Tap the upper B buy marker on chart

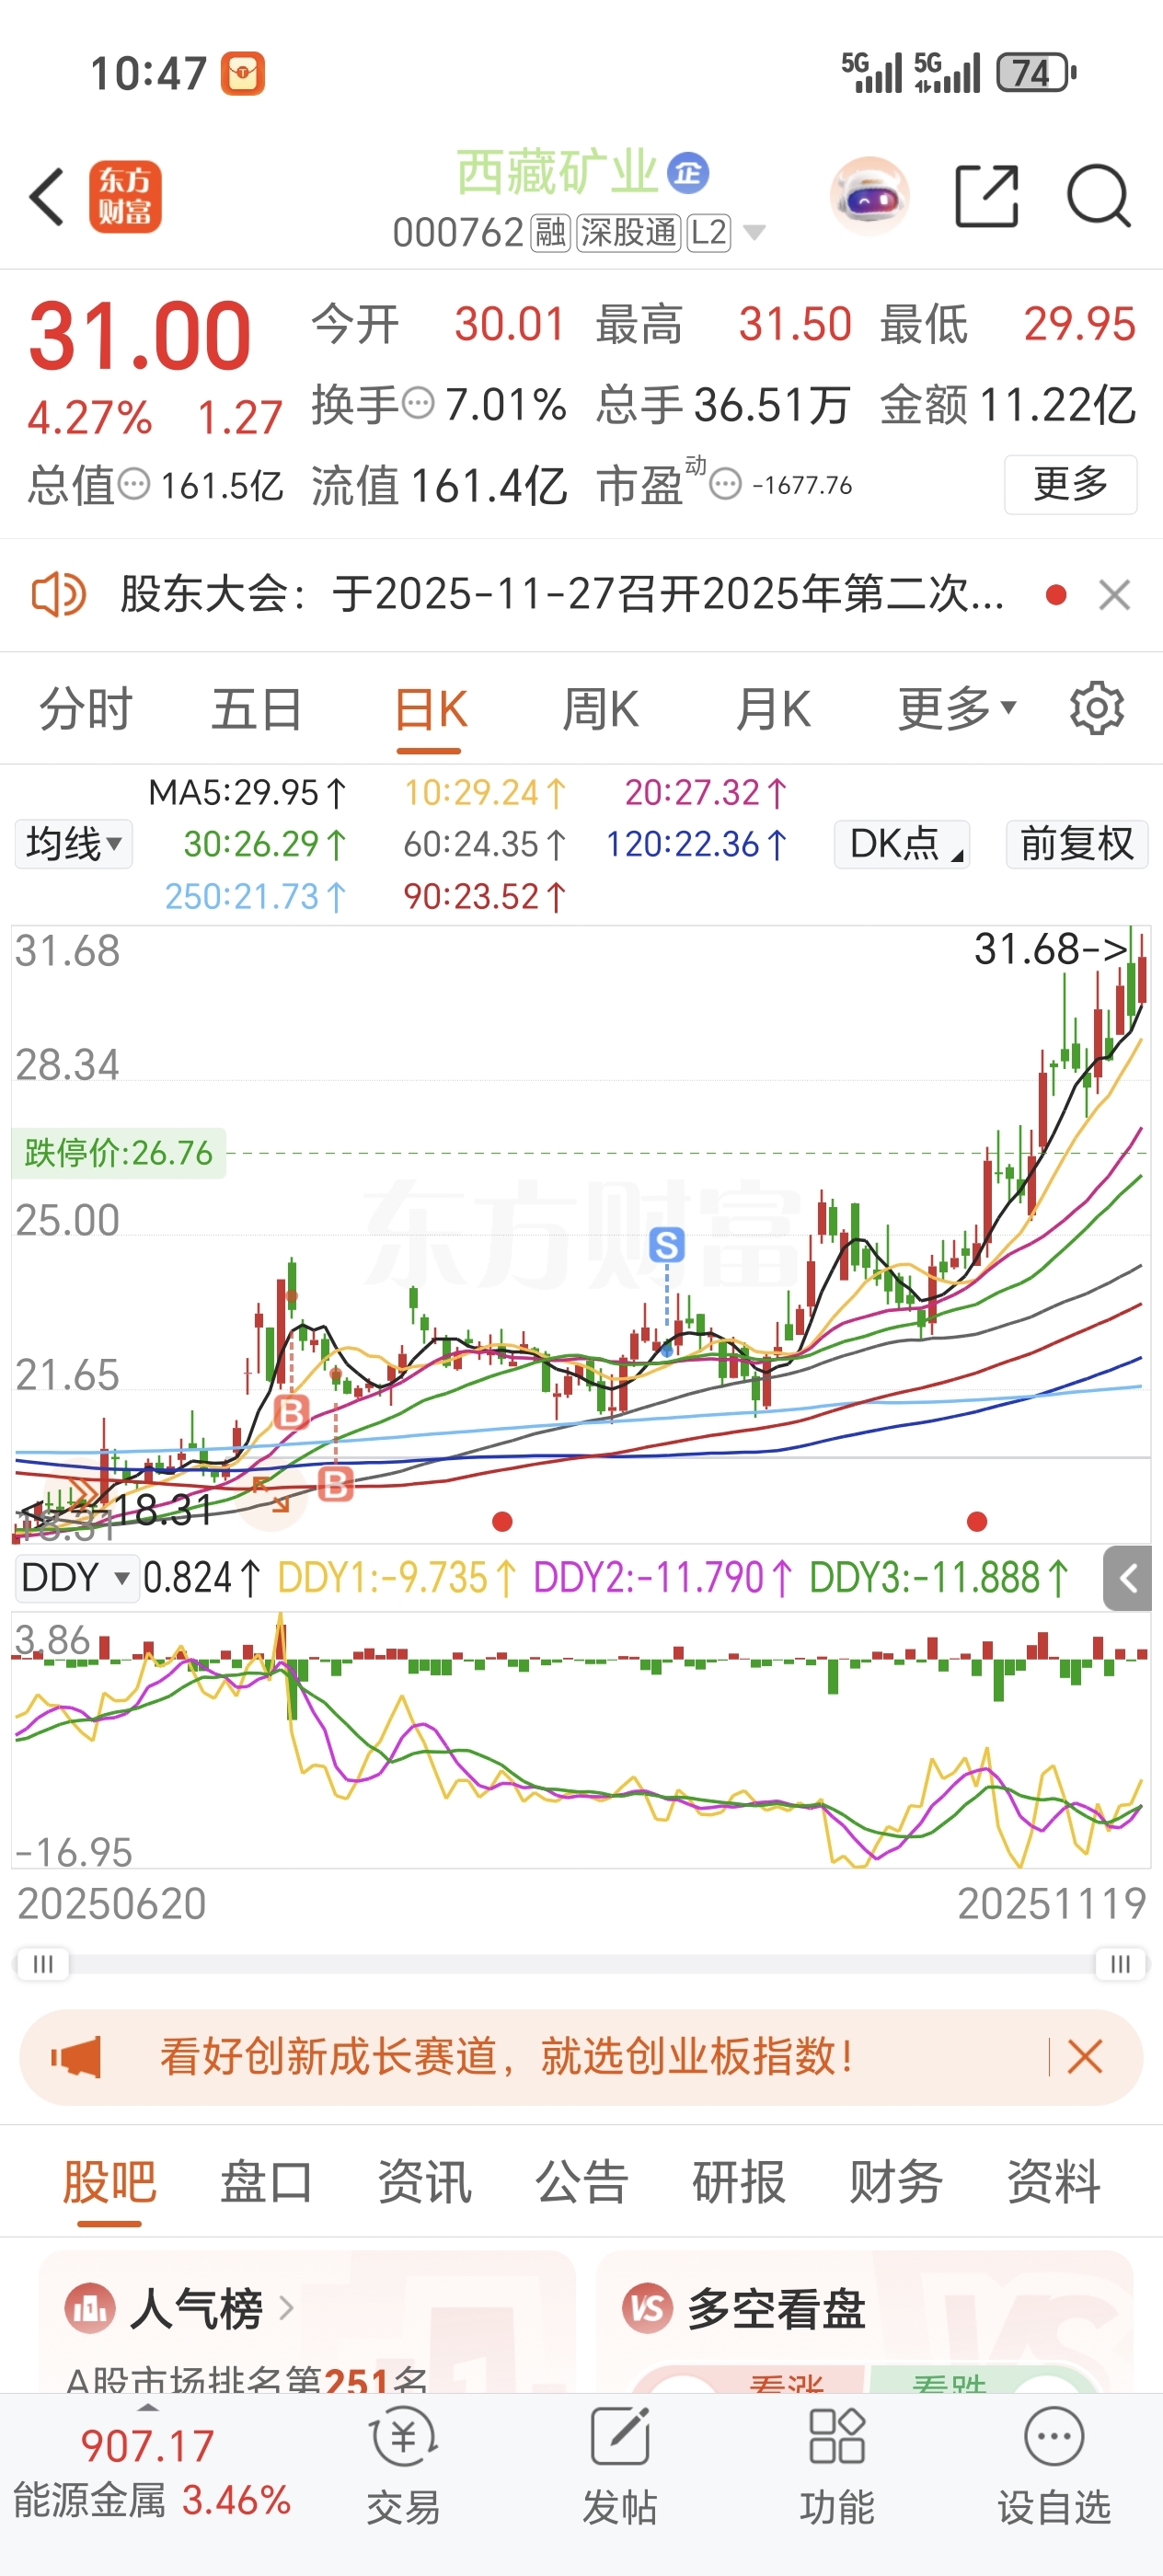point(292,1413)
